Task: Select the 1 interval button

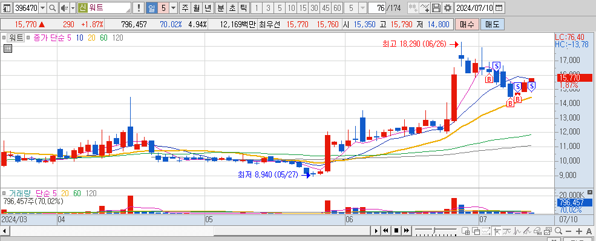Action: 257,8
